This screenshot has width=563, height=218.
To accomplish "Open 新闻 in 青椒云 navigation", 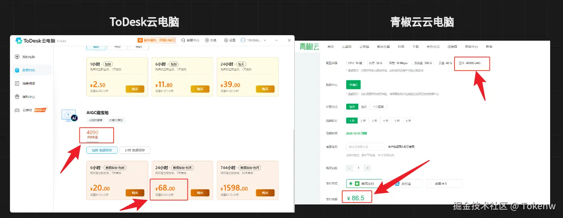I will [x=489, y=47].
